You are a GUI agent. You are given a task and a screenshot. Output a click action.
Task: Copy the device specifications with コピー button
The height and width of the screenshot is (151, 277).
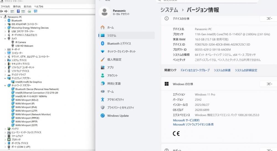[269, 18]
